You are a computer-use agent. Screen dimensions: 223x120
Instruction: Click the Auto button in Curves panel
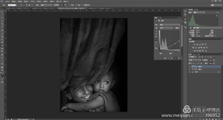(x=177, y=28)
